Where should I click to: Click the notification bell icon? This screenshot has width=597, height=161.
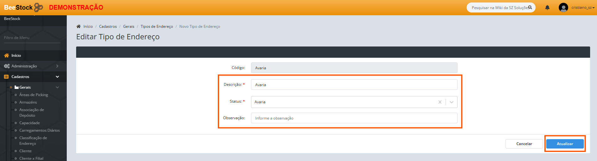pyautogui.click(x=547, y=7)
